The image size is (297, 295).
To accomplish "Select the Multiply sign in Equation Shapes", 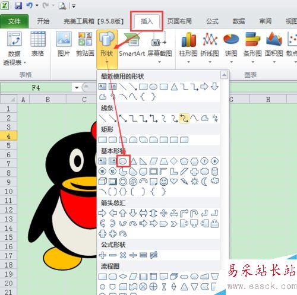I will [123, 255].
